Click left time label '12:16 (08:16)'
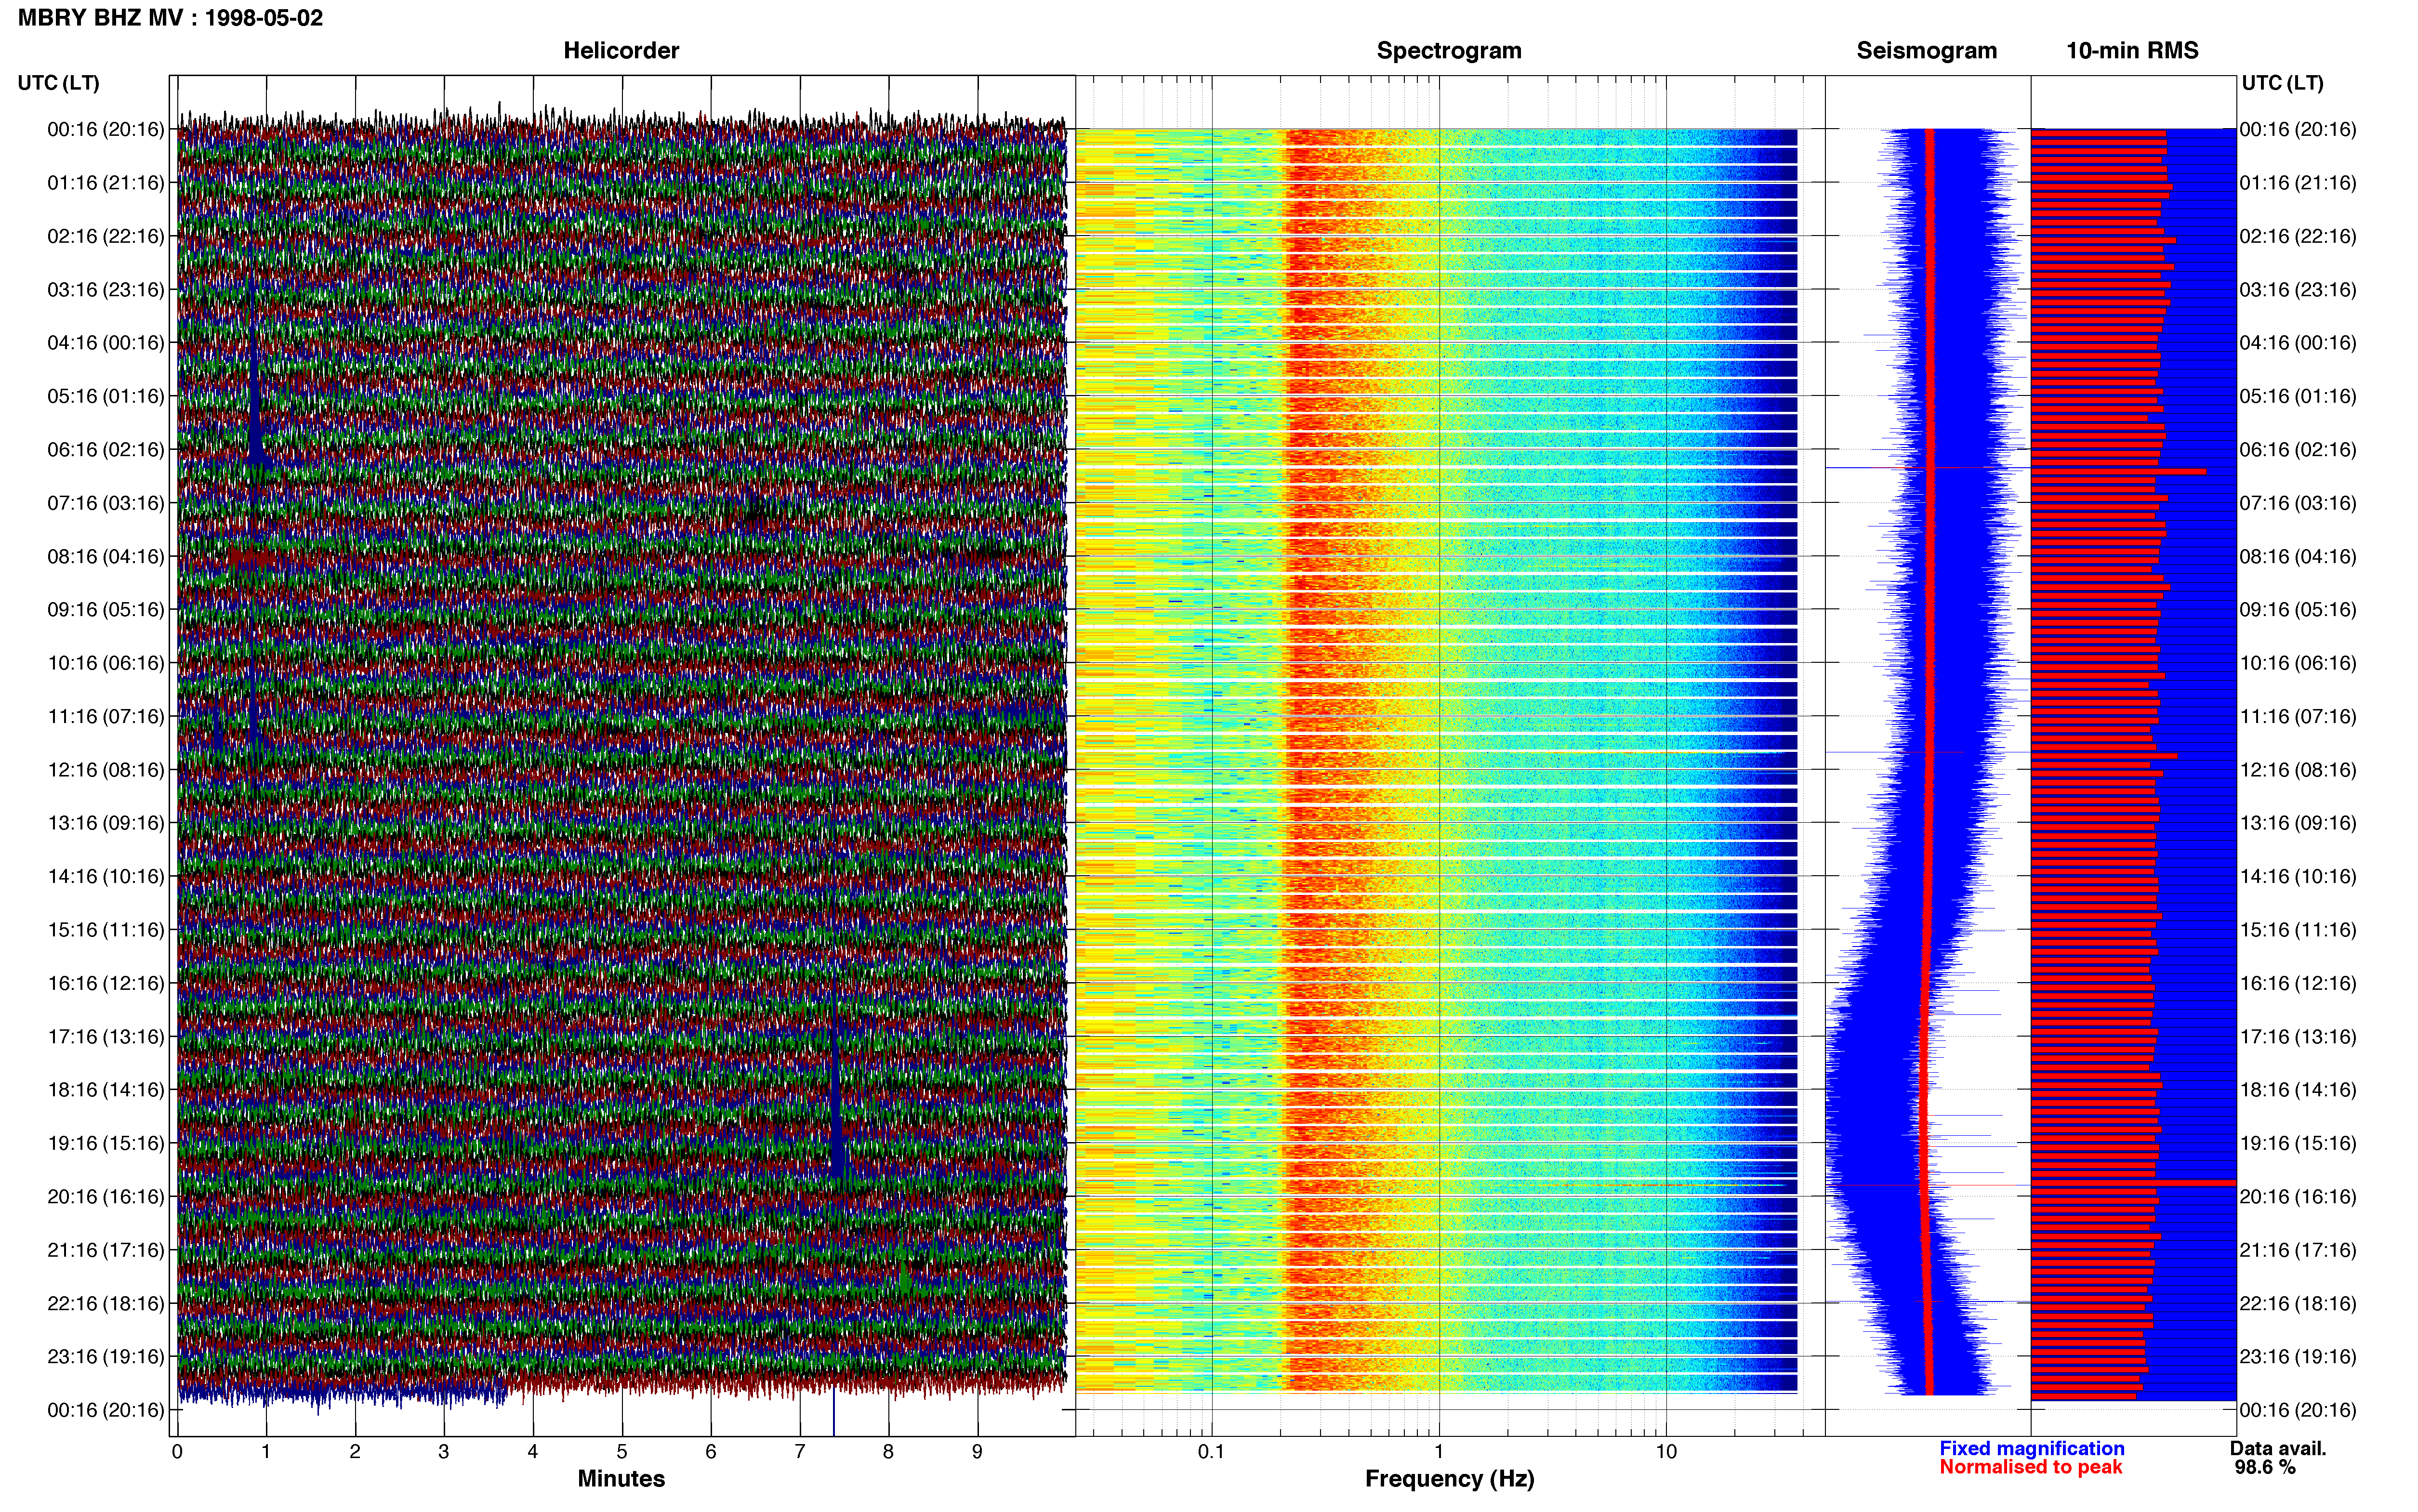This screenshot has width=2418, height=1512. click(x=106, y=770)
